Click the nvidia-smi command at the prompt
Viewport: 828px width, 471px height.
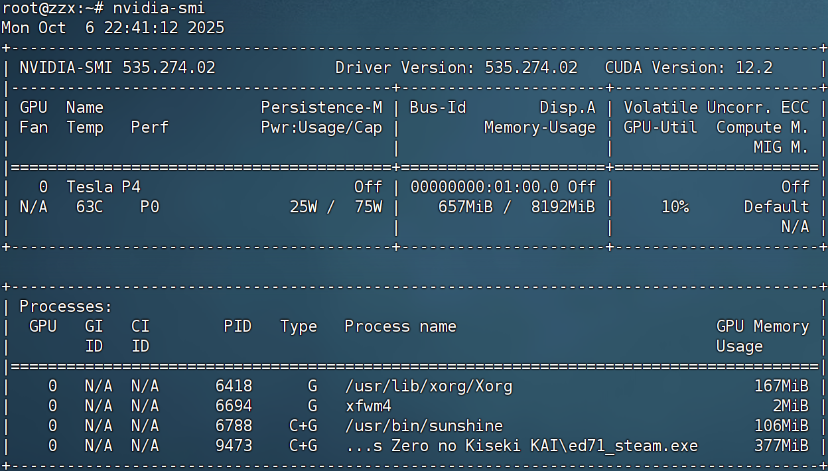[159, 8]
